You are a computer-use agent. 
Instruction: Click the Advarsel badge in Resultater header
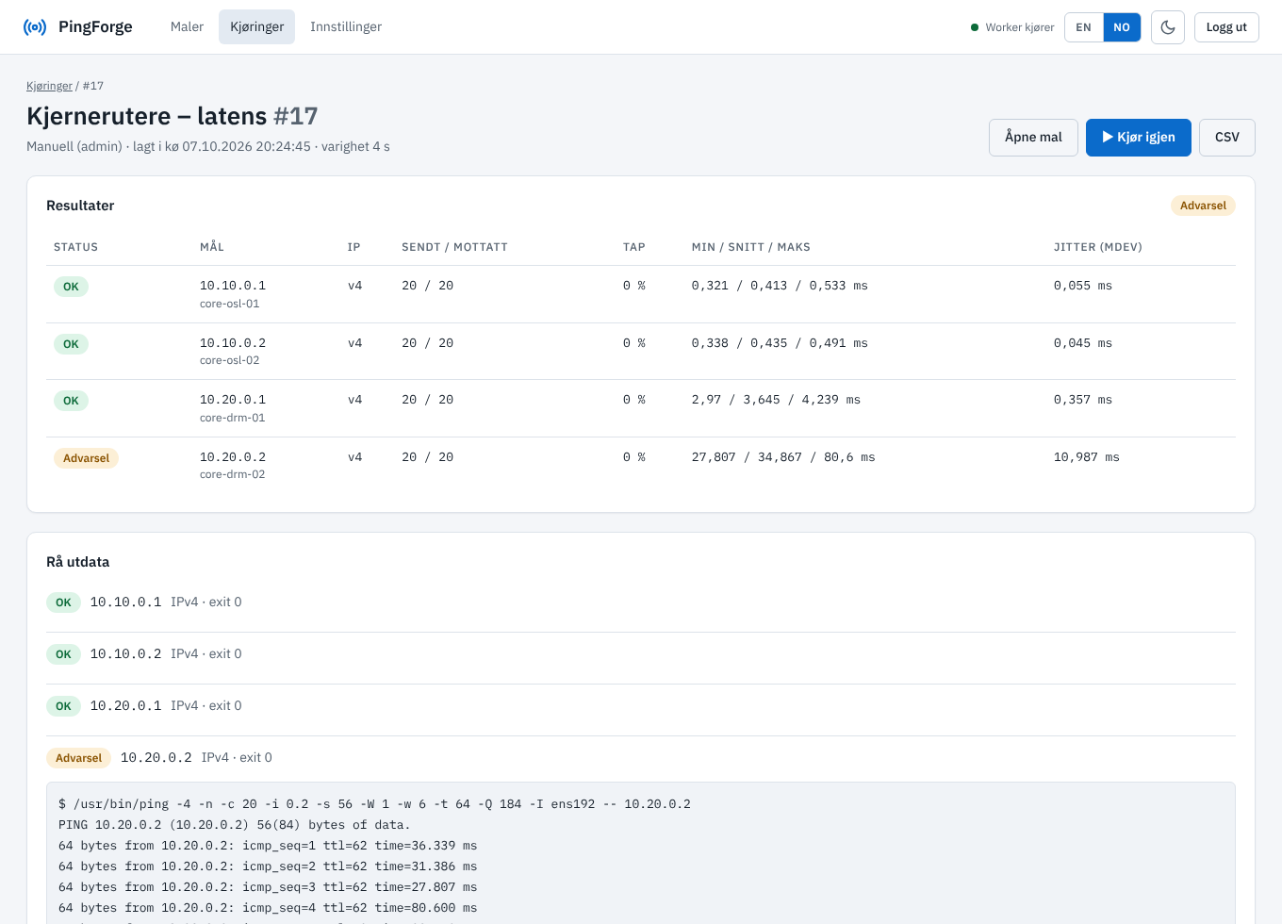[1203, 206]
